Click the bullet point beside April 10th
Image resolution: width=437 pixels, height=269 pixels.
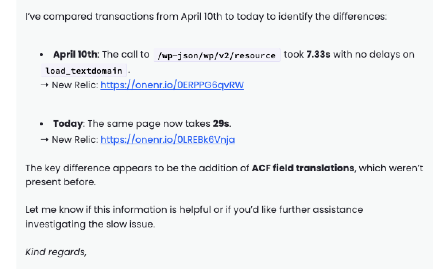pos(41,55)
